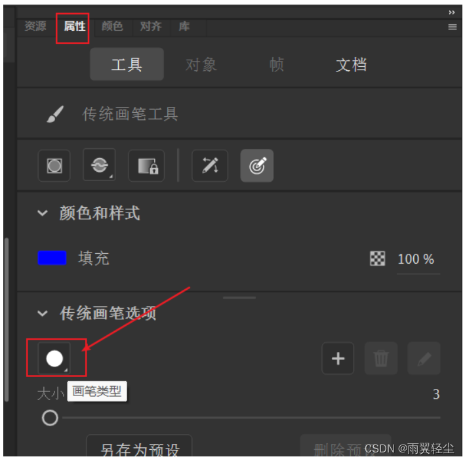Collapse panels with the double-arrow icon
This screenshot has width=465, height=461.
452,12
